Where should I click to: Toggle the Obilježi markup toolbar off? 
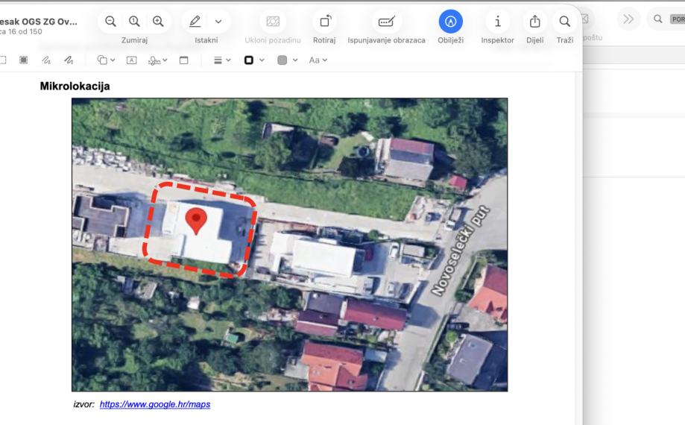[x=450, y=22]
